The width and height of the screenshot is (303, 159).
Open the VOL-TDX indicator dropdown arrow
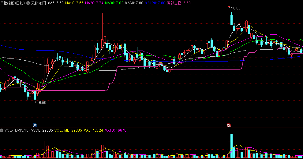point(2,130)
